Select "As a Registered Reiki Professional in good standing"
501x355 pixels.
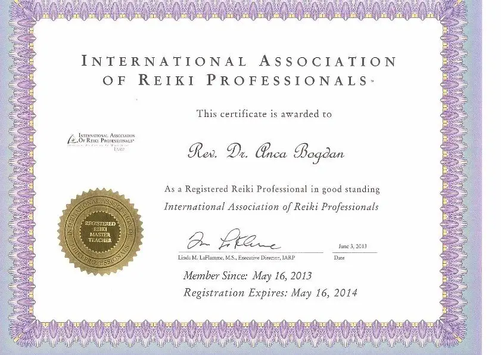(x=272, y=190)
